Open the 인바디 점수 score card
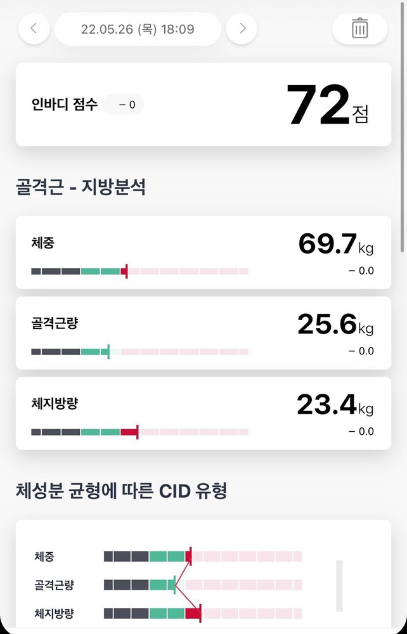This screenshot has width=407, height=634. 203,104
